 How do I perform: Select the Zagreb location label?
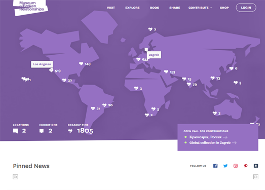tap(154, 55)
